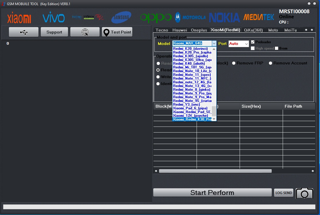Choose the Motorola brand logo
Screen dimensions: 320x215
191,17
